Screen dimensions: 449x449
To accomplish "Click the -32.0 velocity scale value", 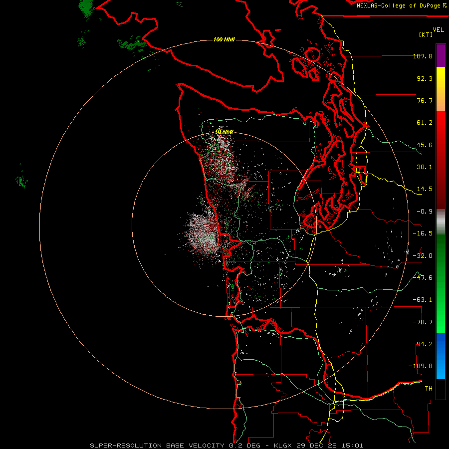I will point(423,256).
